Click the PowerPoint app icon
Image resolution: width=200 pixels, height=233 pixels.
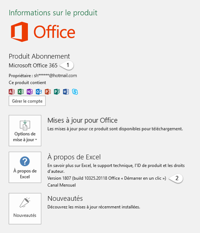click(48, 92)
